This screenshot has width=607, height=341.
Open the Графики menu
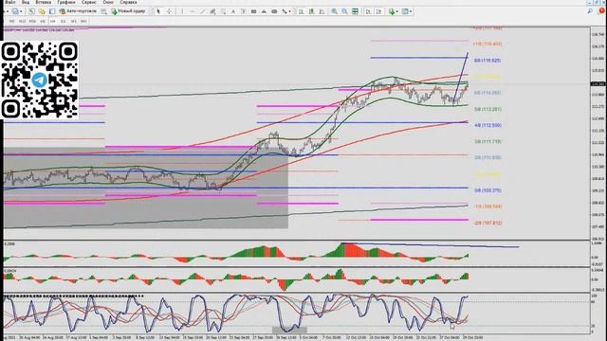click(x=66, y=2)
